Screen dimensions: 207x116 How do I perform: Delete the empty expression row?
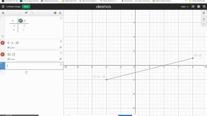coord(61,64)
